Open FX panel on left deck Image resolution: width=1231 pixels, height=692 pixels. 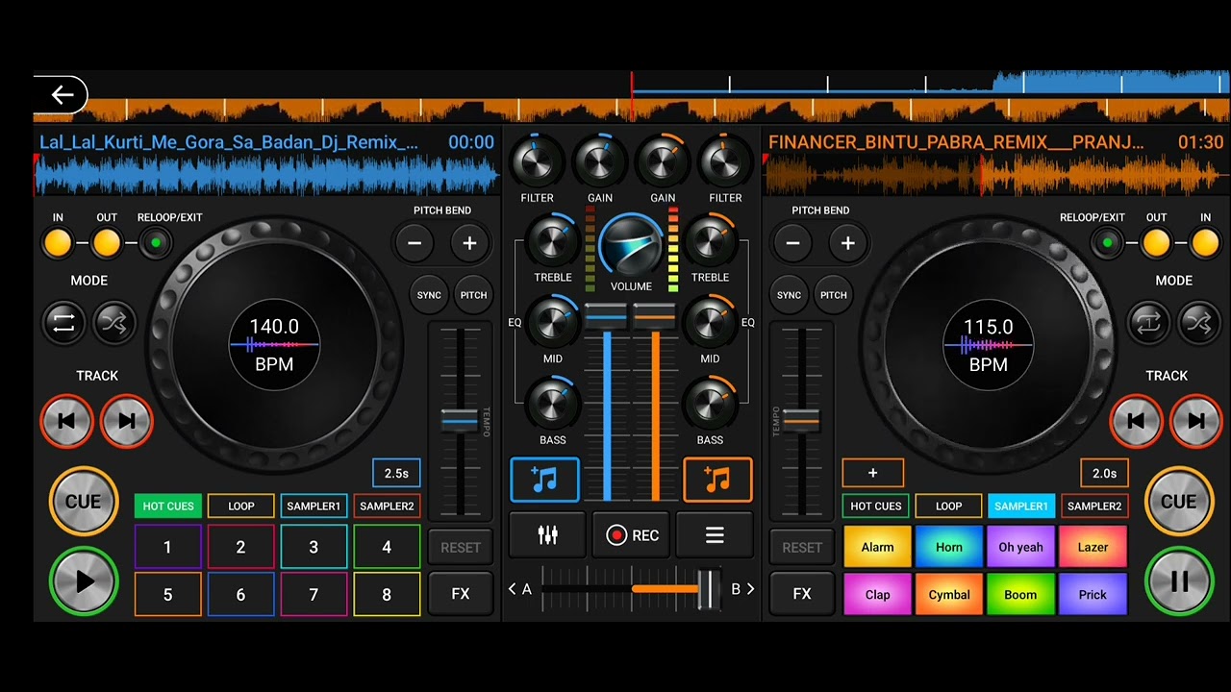[x=461, y=594]
